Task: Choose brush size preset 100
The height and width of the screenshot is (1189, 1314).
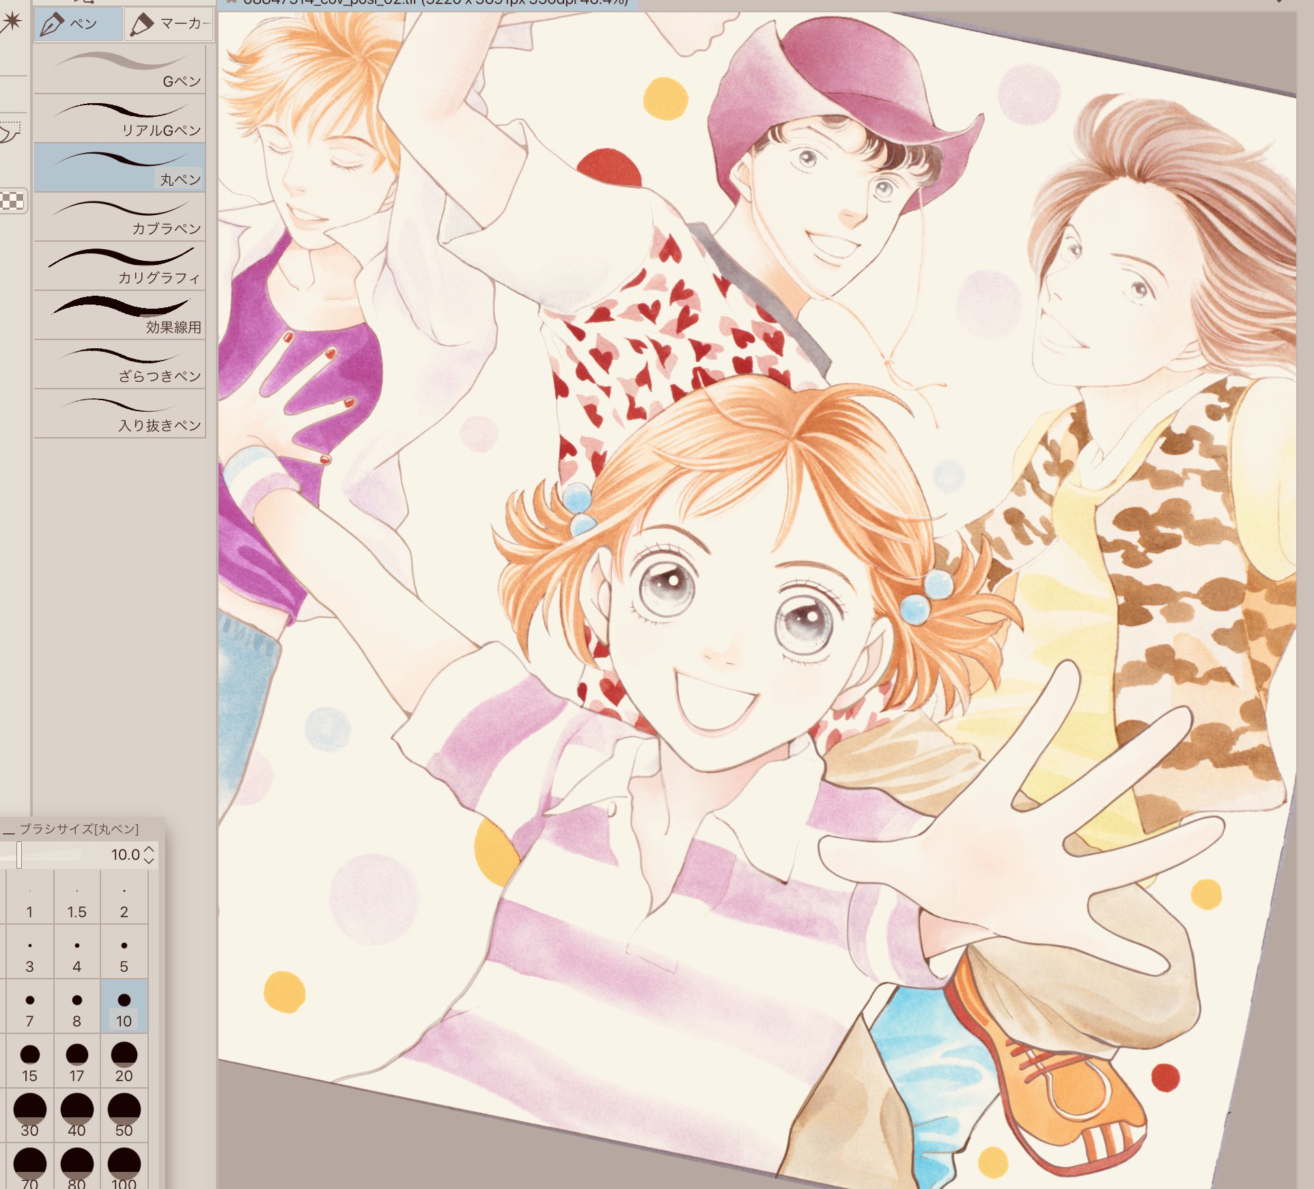Action: click(x=124, y=1166)
